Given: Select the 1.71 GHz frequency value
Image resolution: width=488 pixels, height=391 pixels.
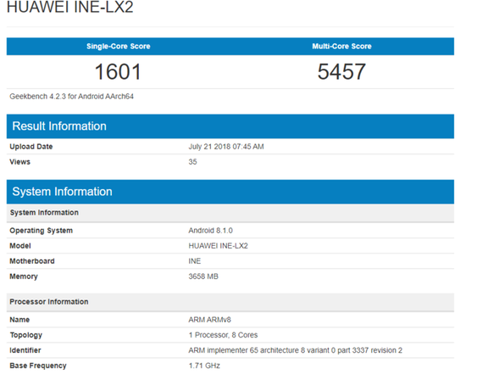Looking at the screenshot, I should pyautogui.click(x=204, y=366).
